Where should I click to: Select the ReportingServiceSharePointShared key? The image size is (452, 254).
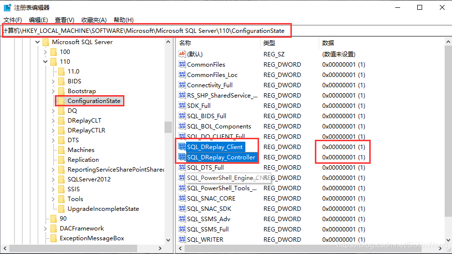tap(116, 170)
